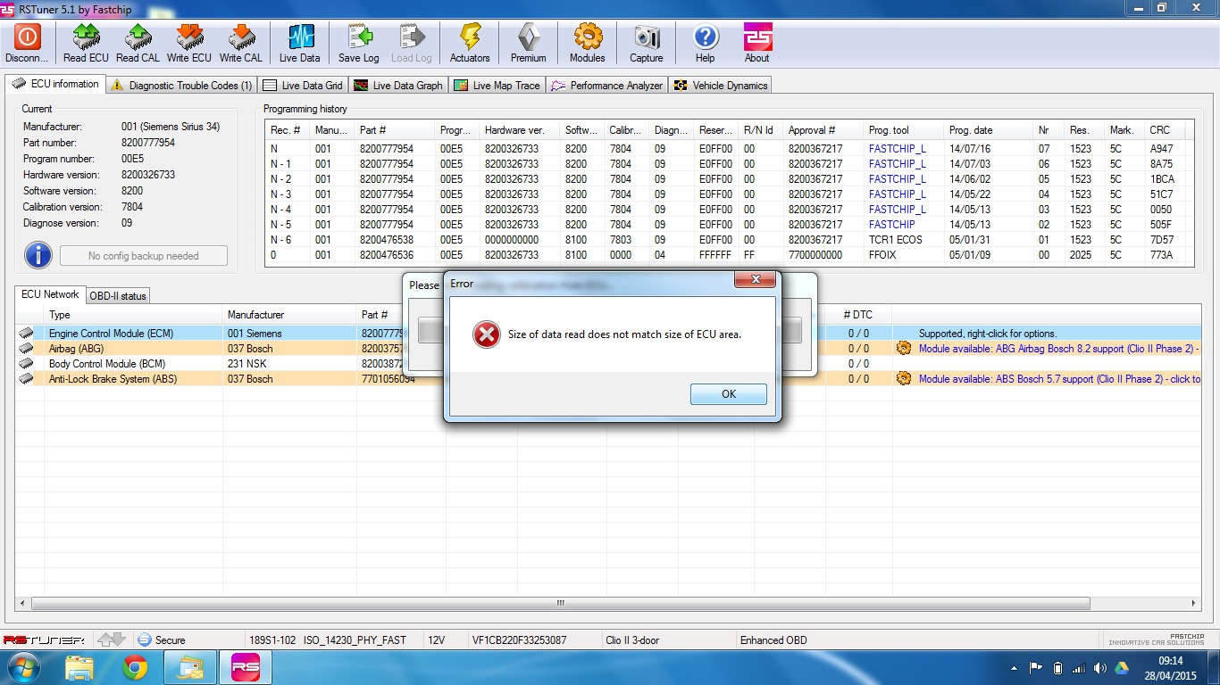This screenshot has width=1220, height=685.
Task: Switch to the OBD-II status tab
Action: 117,296
